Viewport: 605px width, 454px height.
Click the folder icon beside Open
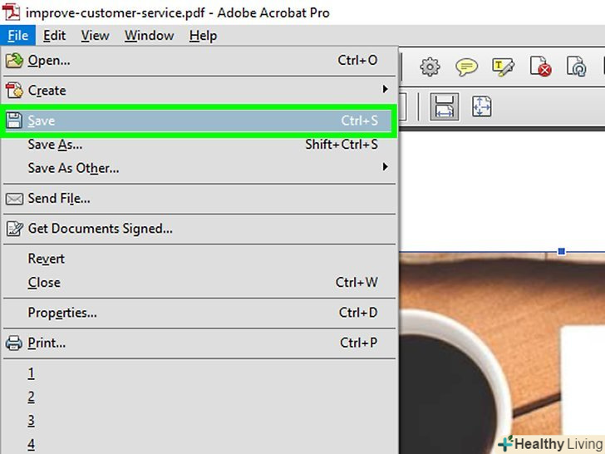coord(14,61)
